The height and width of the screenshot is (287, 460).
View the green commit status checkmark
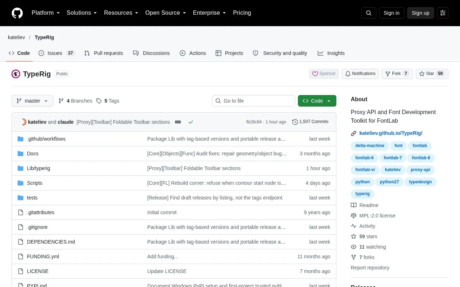point(191,122)
